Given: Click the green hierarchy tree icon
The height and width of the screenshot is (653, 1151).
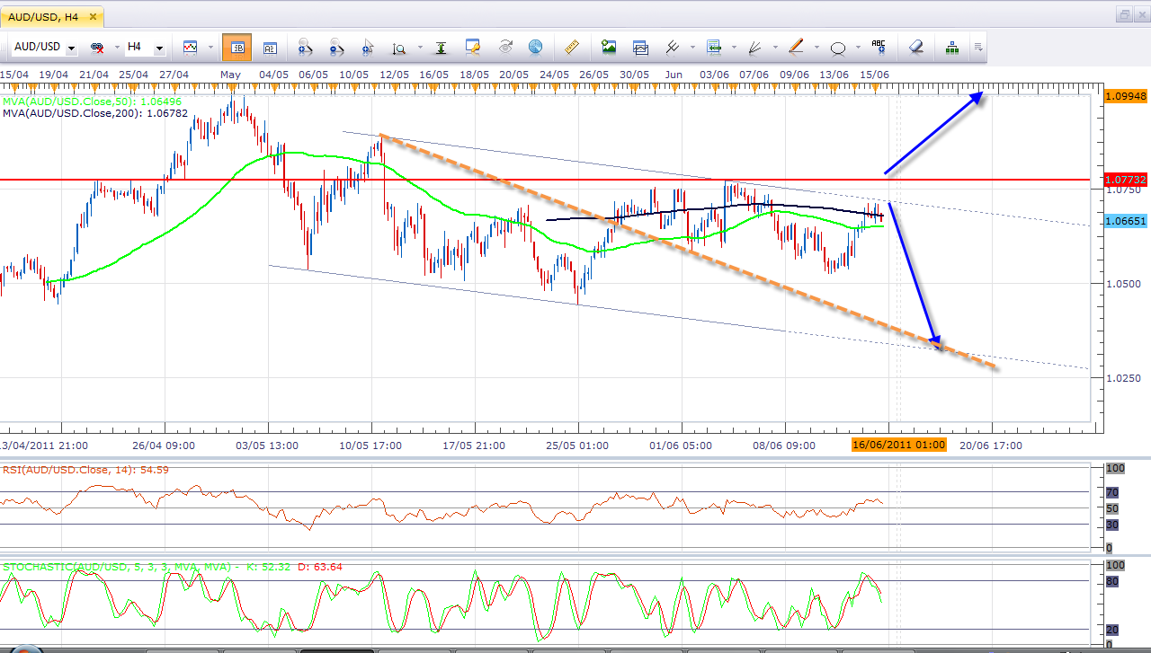Looking at the screenshot, I should click(x=951, y=47).
